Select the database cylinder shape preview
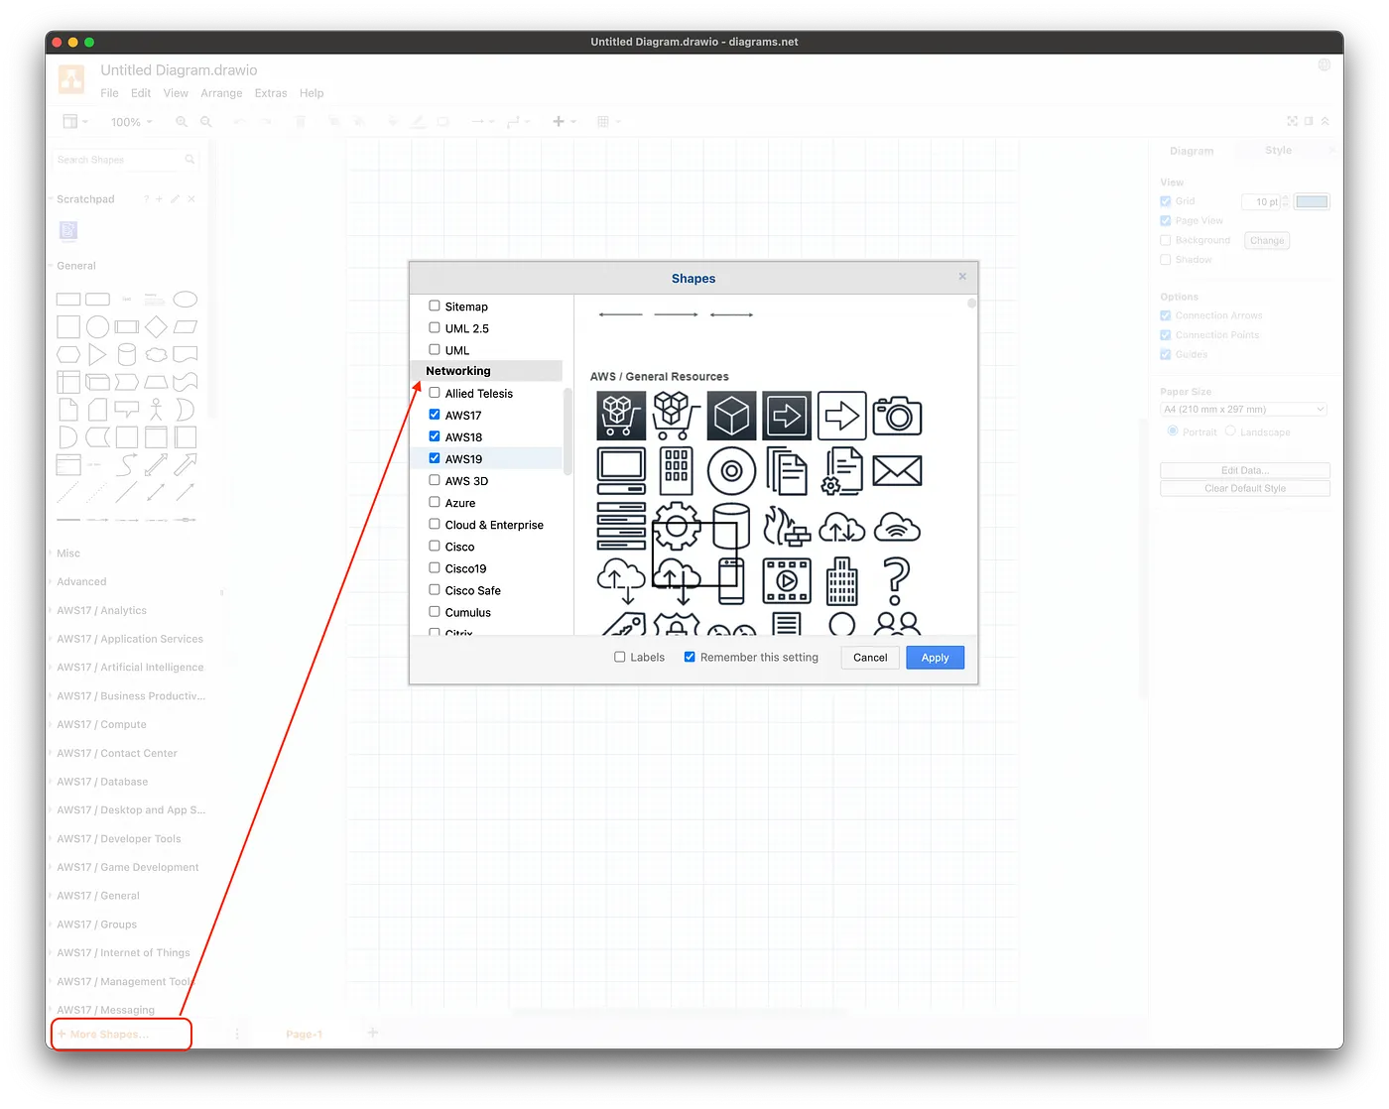Screen dimensions: 1389x1109 click(x=731, y=526)
